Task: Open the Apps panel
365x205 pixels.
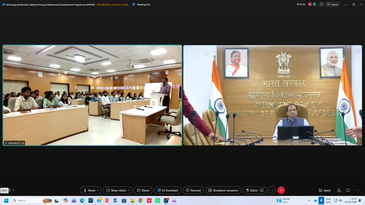Action: 325,191
